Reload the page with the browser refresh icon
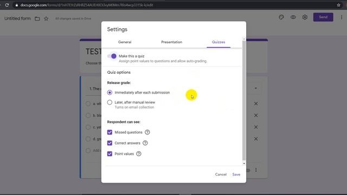Image resolution: width=347 pixels, height=195 pixels. pyautogui.click(x=7, y=5)
